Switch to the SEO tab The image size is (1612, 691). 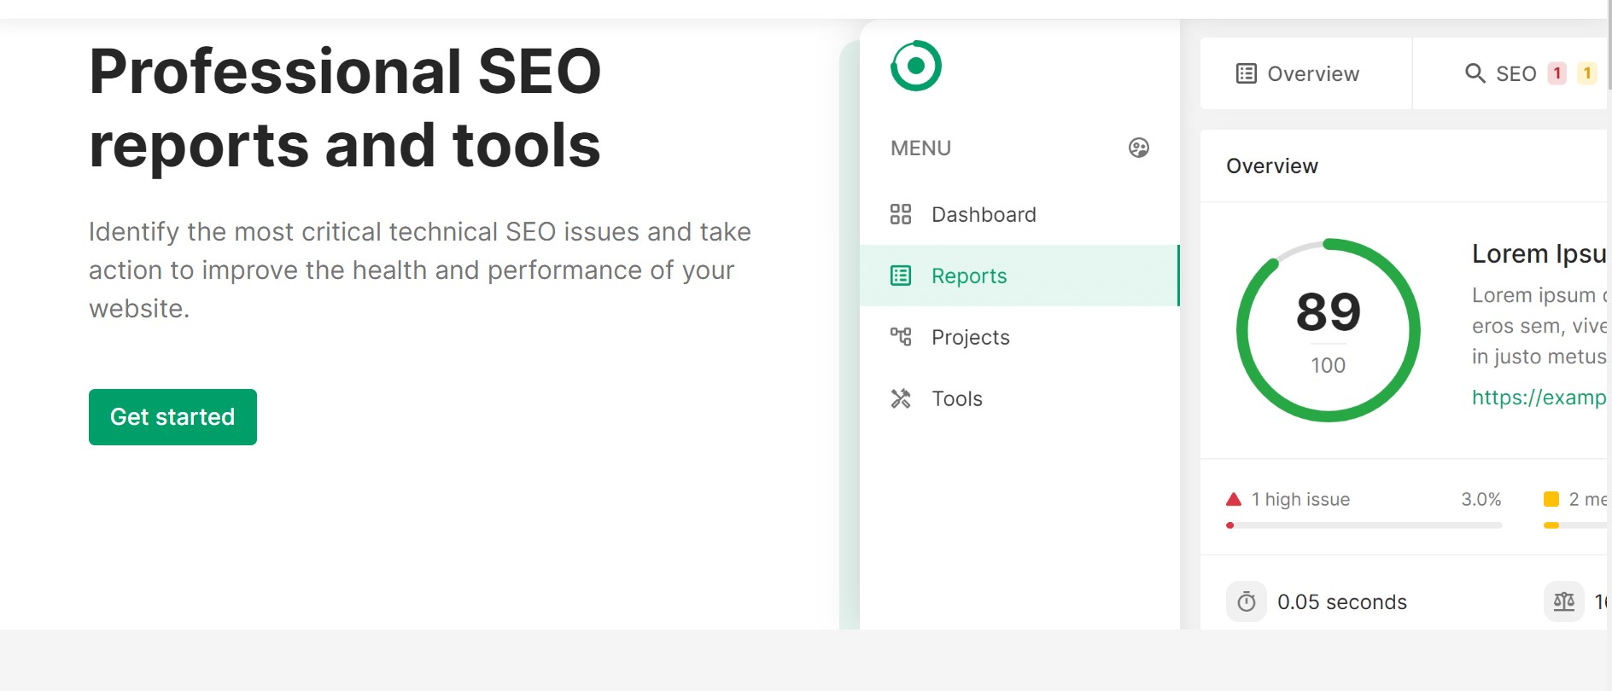pos(1516,74)
